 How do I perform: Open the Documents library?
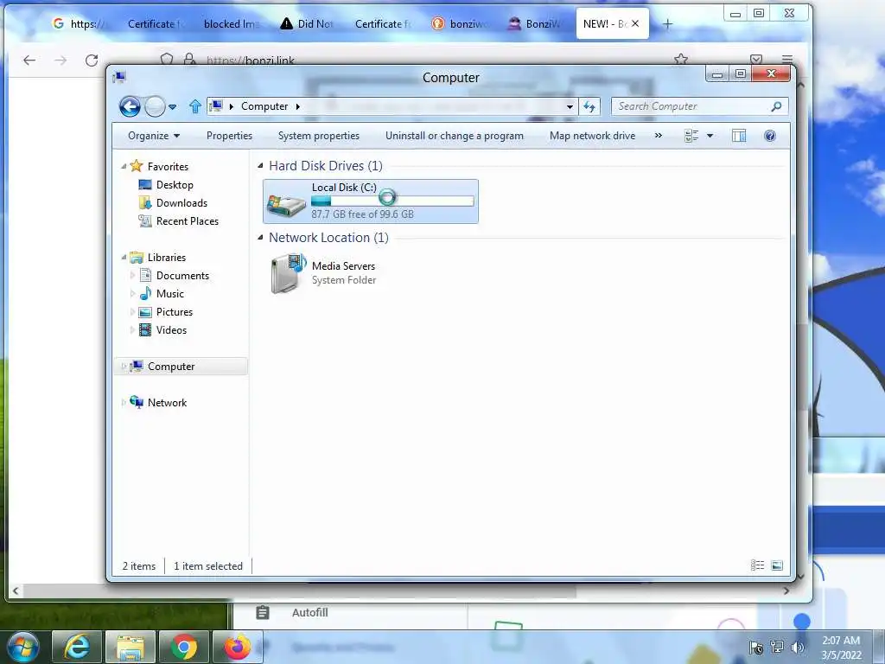click(182, 276)
